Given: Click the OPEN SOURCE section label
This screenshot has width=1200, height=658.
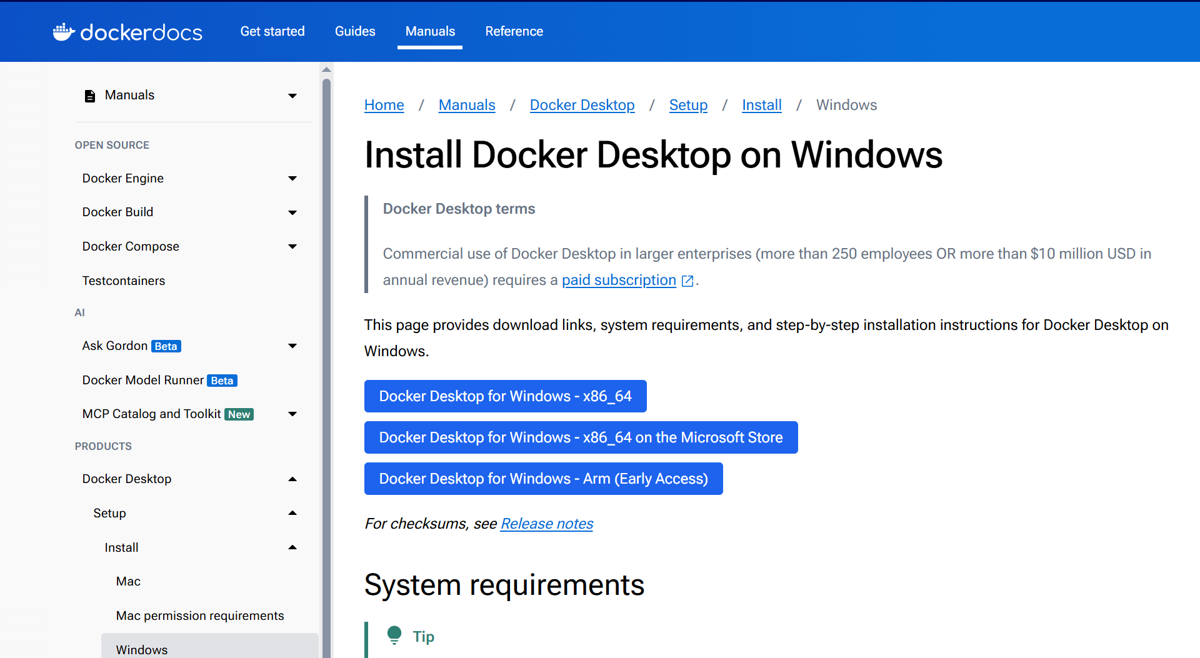Looking at the screenshot, I should 112,145.
